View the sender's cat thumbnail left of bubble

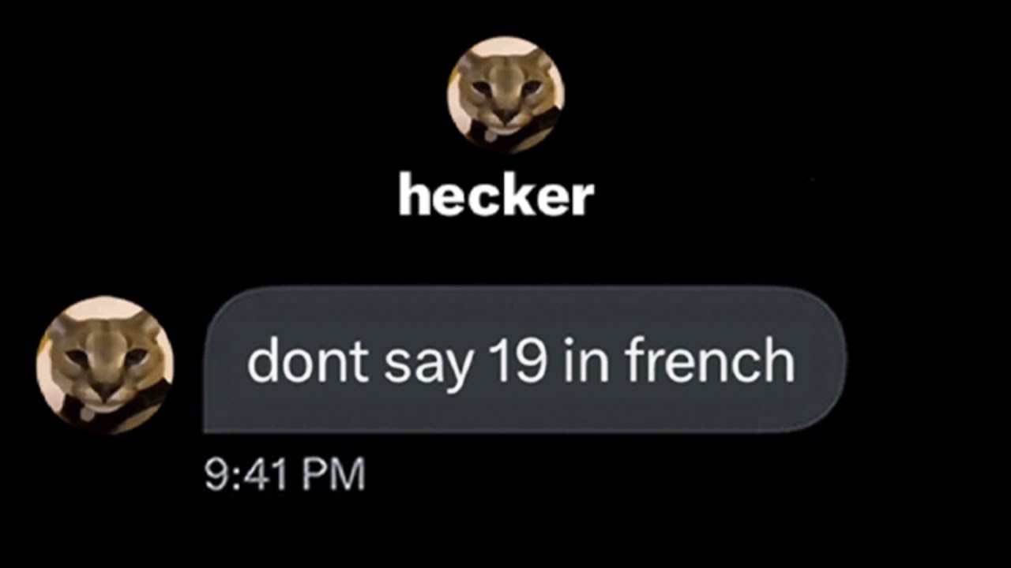[105, 365]
